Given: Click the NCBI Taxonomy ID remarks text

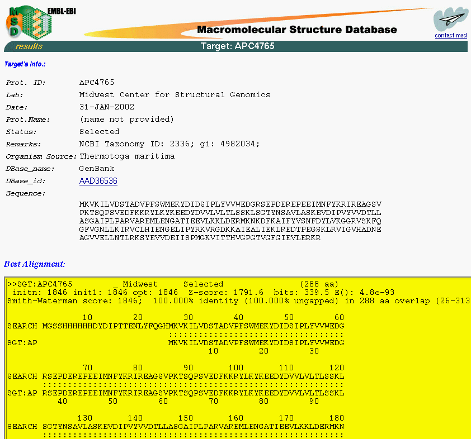Looking at the screenshot, I should (x=169, y=144).
